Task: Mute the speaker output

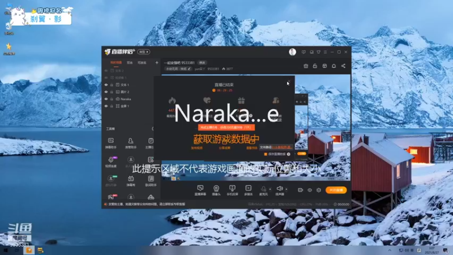Action: click(280, 190)
